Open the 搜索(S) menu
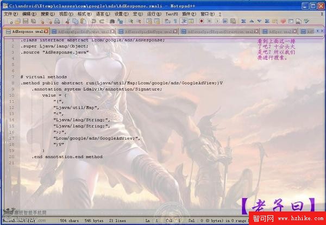Screen dimensions: 326x225 click(x=48, y=14)
